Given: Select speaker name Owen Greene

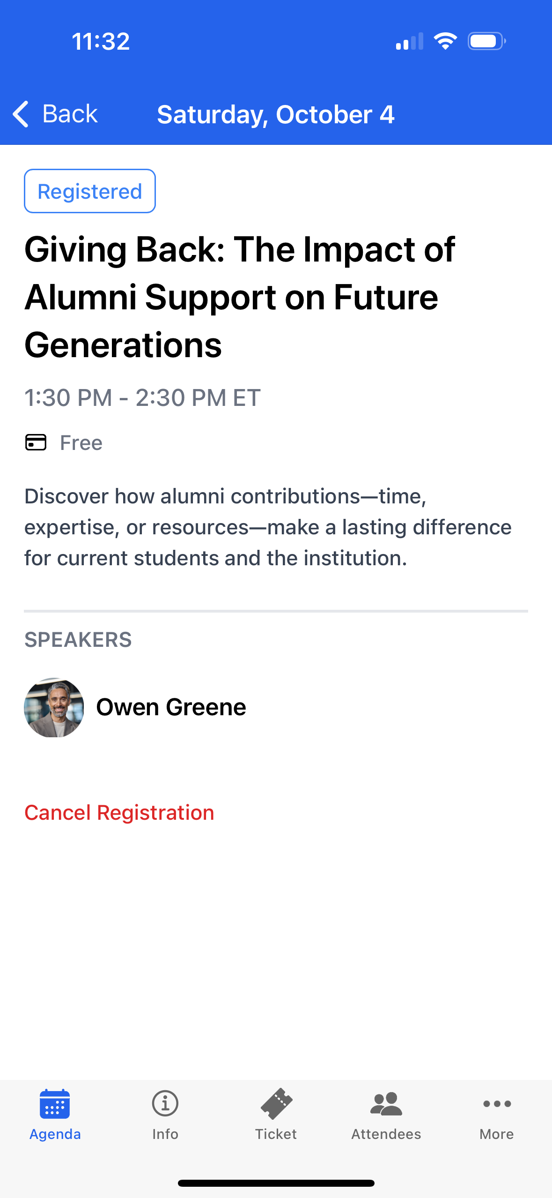Looking at the screenshot, I should point(171,707).
